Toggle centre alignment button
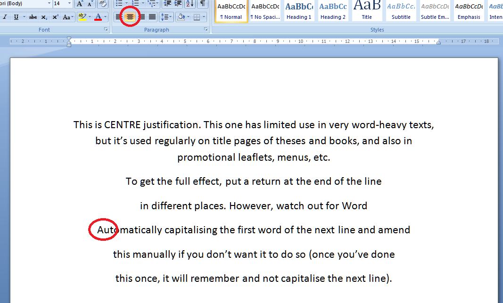The height and width of the screenshot is (303, 503). 130,17
